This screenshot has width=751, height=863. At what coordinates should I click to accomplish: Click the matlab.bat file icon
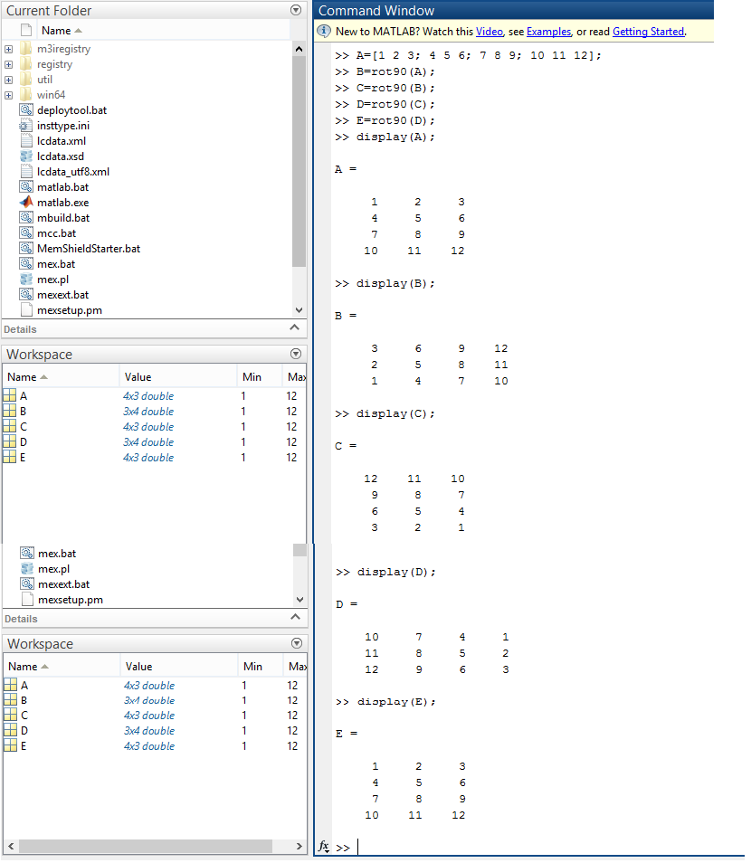26,187
